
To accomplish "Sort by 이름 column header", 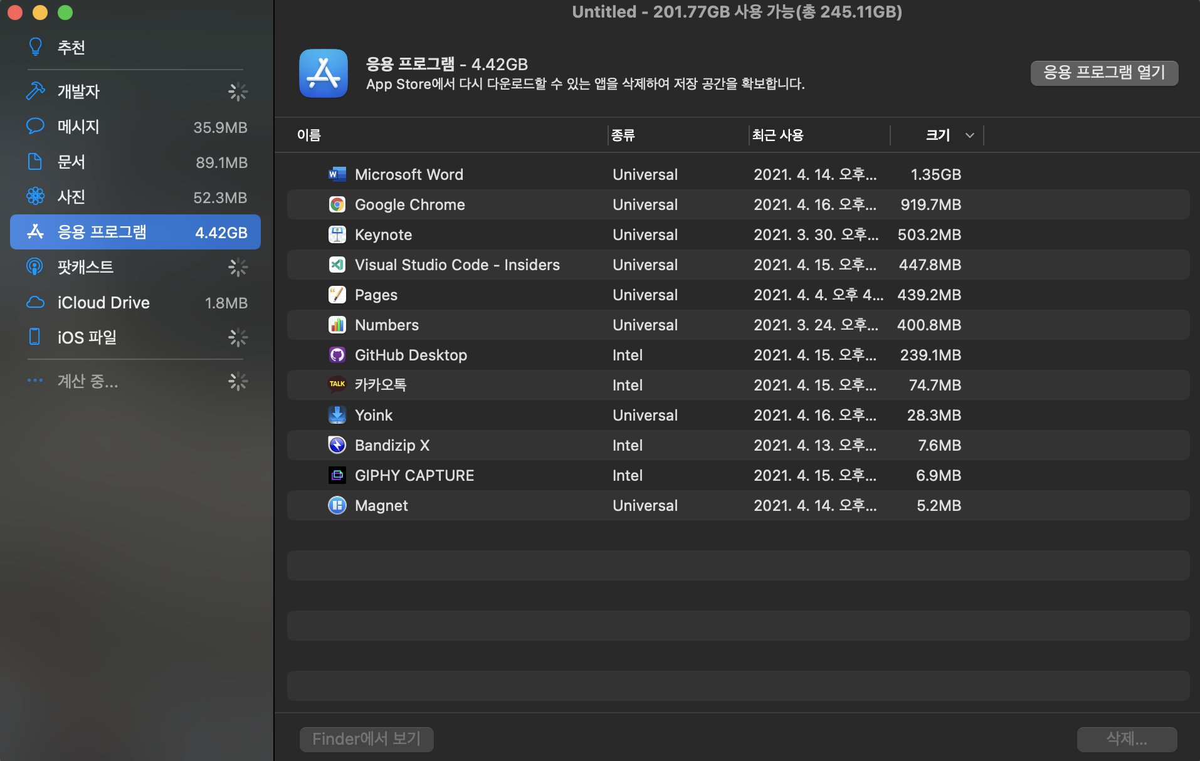I will pyautogui.click(x=309, y=135).
